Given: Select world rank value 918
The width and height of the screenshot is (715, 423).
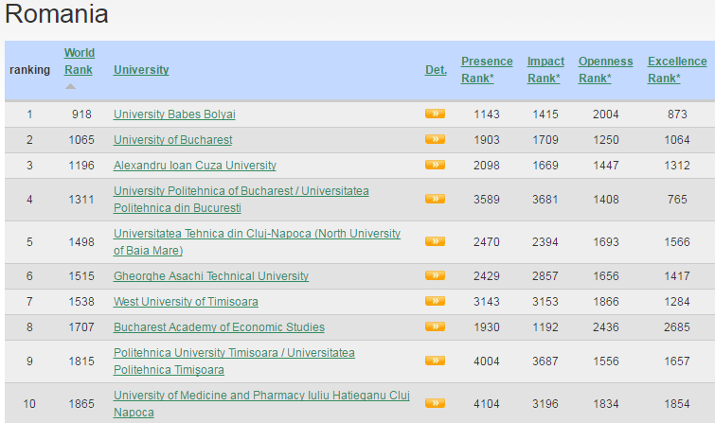Looking at the screenshot, I should [81, 114].
